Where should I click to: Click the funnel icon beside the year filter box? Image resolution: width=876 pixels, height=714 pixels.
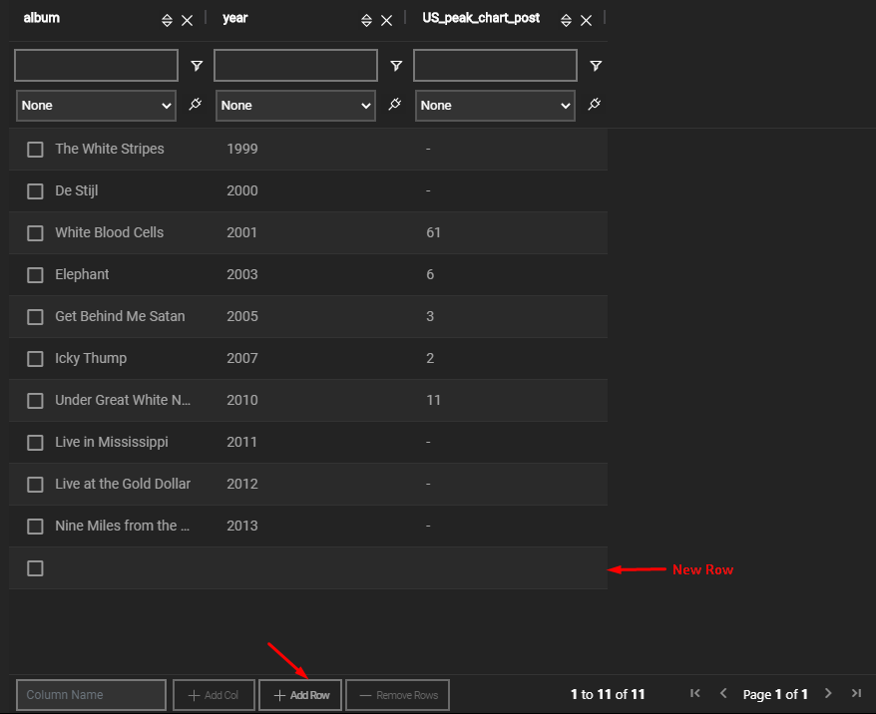(396, 65)
